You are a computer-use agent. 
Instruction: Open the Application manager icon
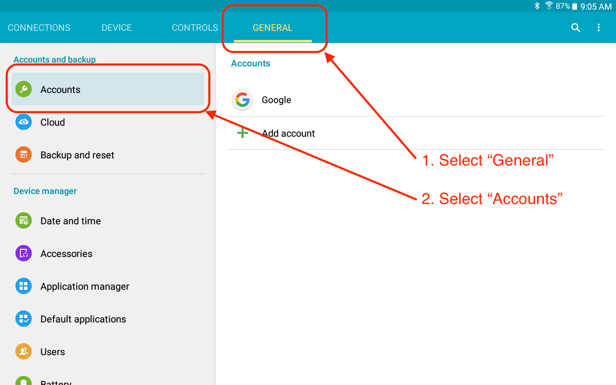click(23, 286)
